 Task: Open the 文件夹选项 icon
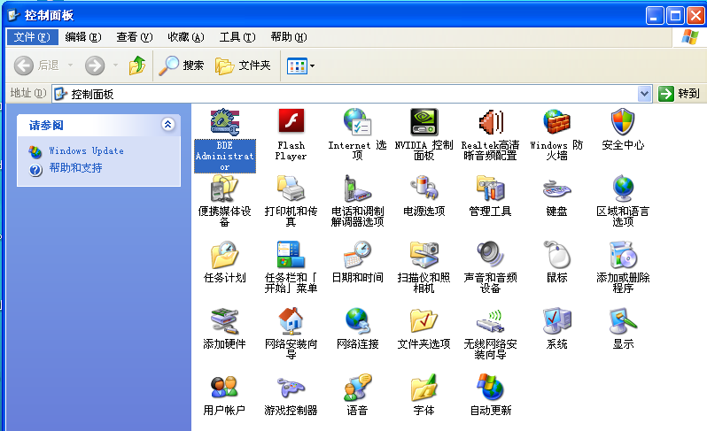[423, 321]
